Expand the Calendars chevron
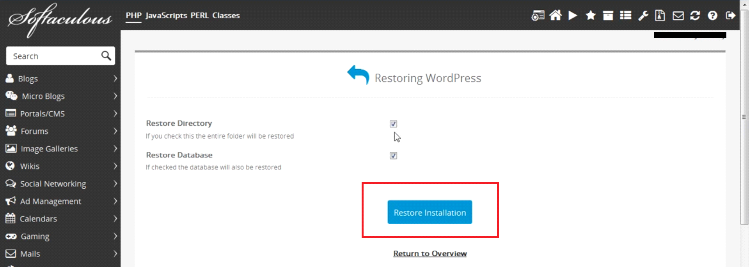Image resolution: width=749 pixels, height=267 pixels. [115, 218]
